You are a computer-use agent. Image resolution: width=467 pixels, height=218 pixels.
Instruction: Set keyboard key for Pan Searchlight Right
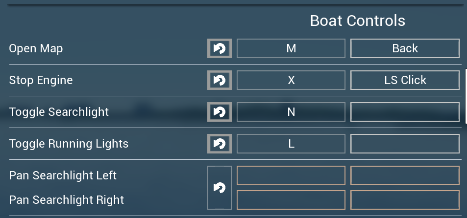pos(291,199)
